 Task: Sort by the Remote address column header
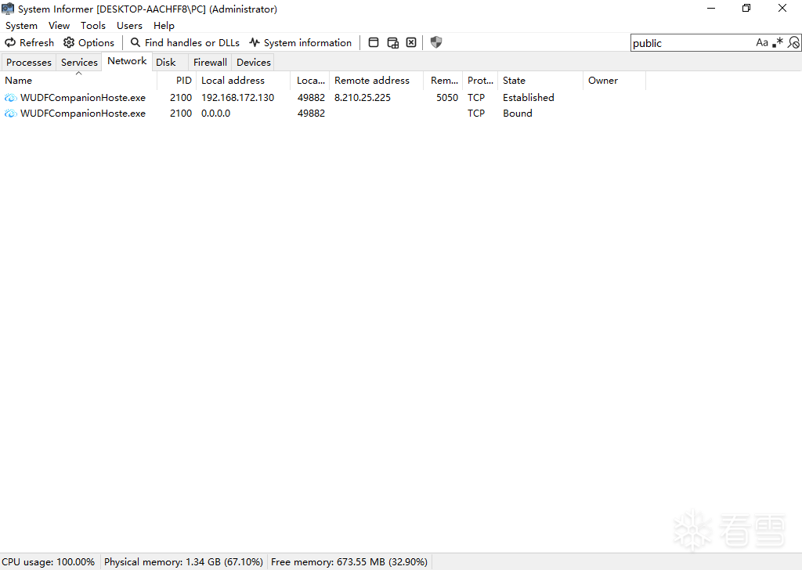(x=372, y=81)
